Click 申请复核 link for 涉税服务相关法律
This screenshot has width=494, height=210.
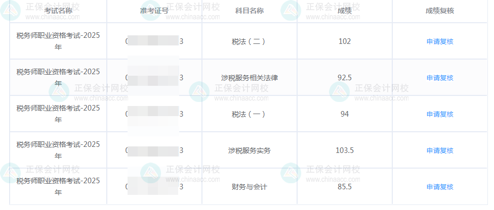click(x=440, y=78)
